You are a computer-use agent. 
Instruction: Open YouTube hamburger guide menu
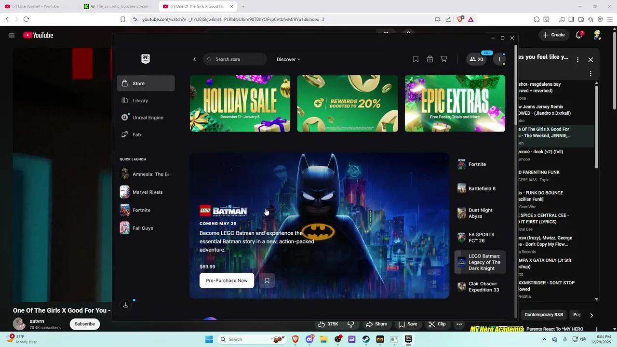coord(12,35)
